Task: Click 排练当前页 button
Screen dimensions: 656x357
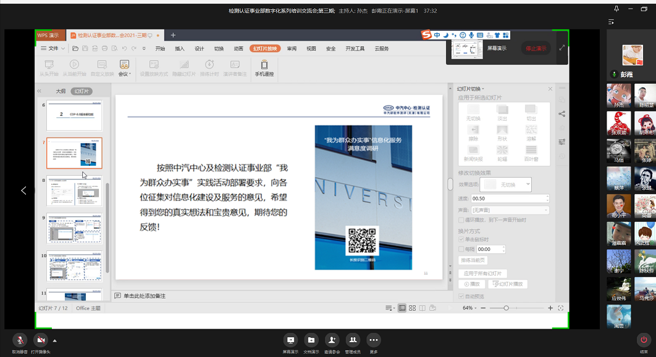Action: point(473,260)
